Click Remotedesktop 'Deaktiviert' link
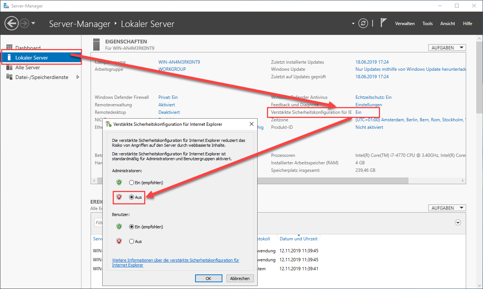 (169, 112)
